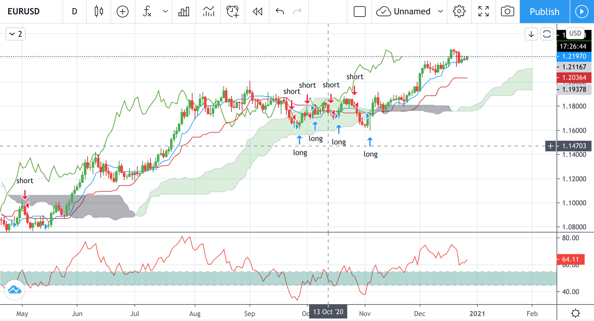Click the 1.19378 price label

(x=574, y=89)
